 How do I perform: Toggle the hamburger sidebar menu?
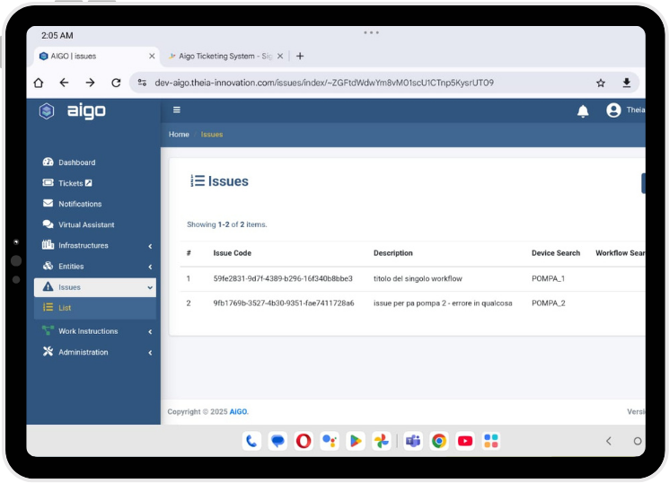[177, 110]
